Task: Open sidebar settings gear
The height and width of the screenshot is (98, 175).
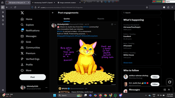Action: click(x=3, y=90)
